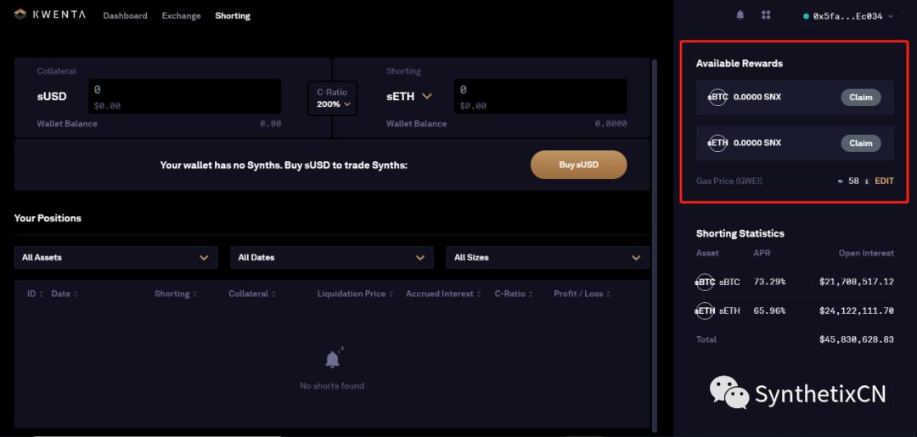Screen dimensions: 917x437
Task: Click the 0.0000 SNX amount in sBTC row
Action: 757,97
